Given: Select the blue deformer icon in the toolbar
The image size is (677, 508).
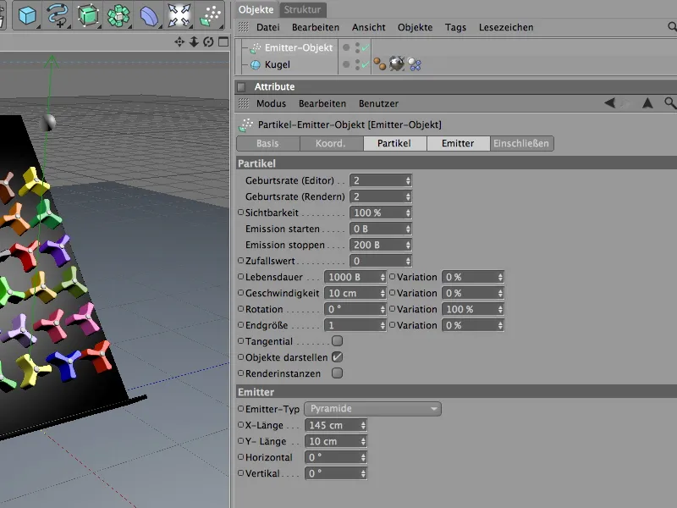Looking at the screenshot, I should [x=148, y=15].
